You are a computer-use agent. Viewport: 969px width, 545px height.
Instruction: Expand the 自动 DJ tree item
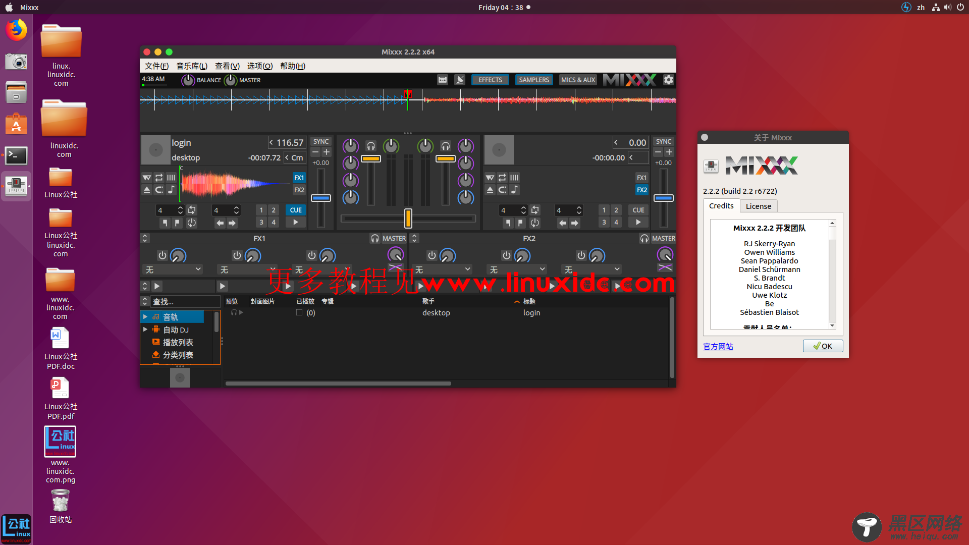(x=145, y=330)
